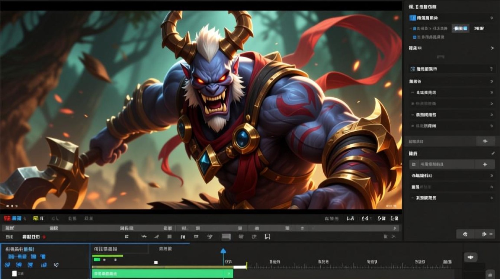Toggle the white checkbox in the bottom-left track header
500x279 pixels.
point(15,273)
